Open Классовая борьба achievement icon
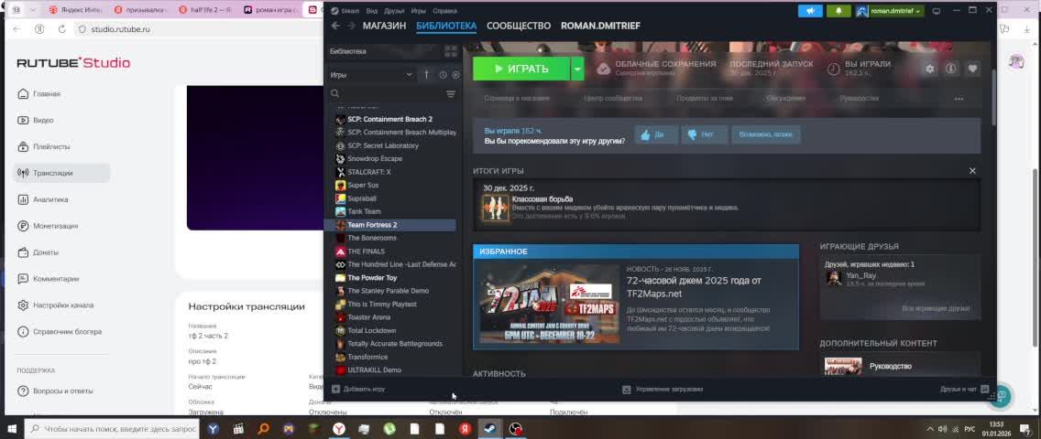This screenshot has height=439, width=1041. click(495, 208)
